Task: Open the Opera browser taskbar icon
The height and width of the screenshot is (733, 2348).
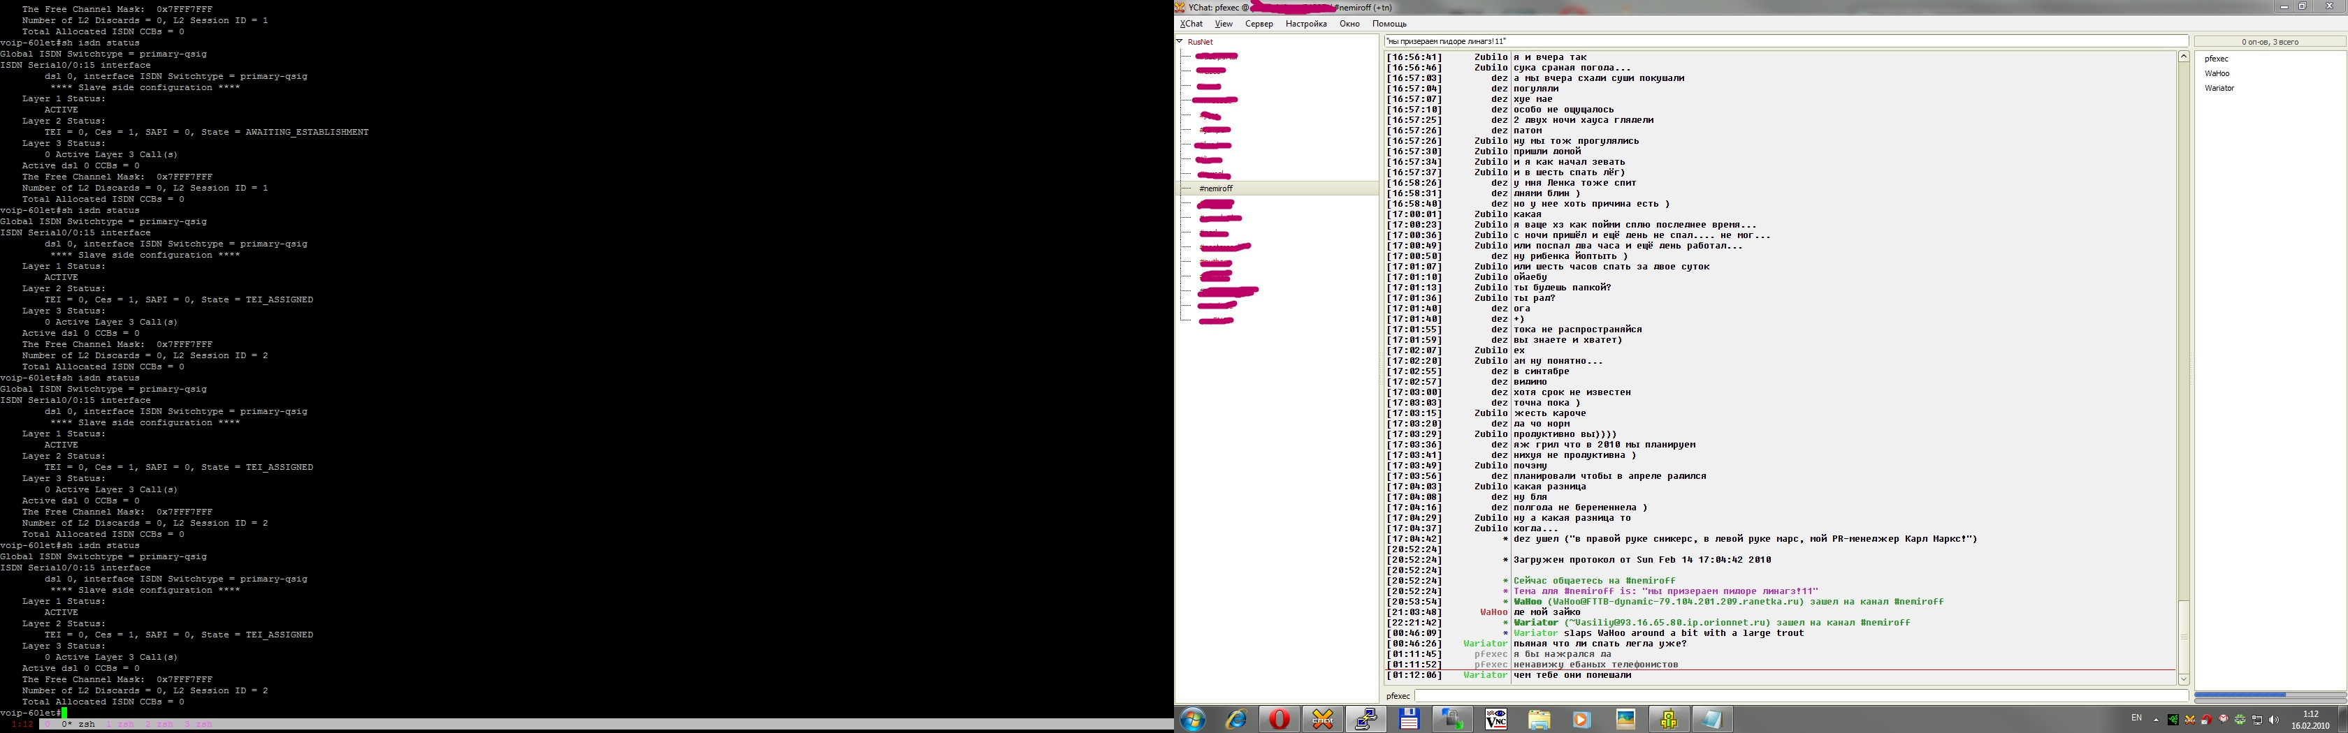Action: point(1279,719)
